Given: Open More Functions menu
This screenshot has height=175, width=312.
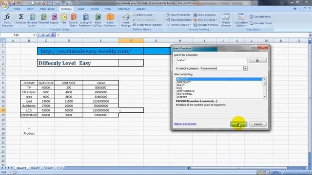Looking at the screenshot, I should (110, 20).
